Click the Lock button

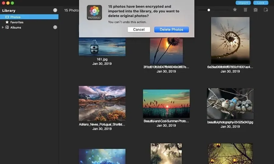[x=261, y=3]
